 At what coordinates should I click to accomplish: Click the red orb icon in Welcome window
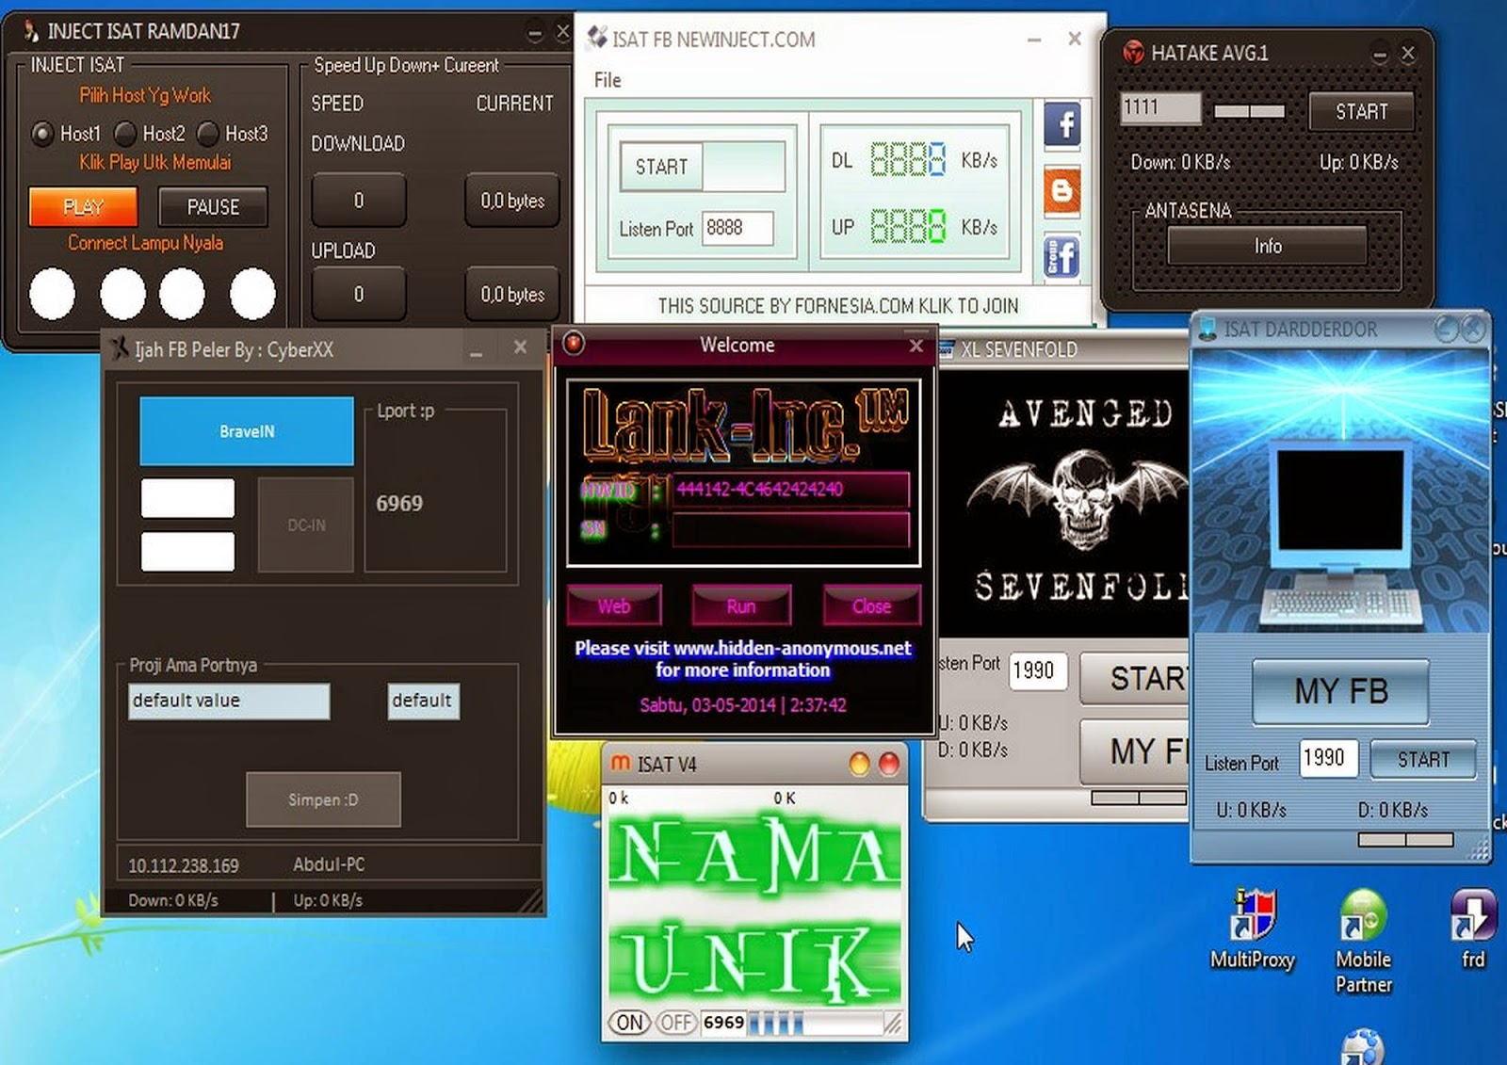pyautogui.click(x=573, y=344)
